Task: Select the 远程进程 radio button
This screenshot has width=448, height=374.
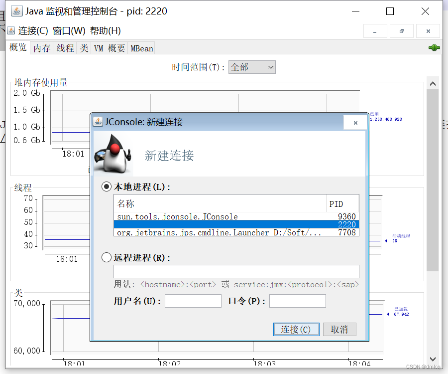Action: tap(107, 257)
